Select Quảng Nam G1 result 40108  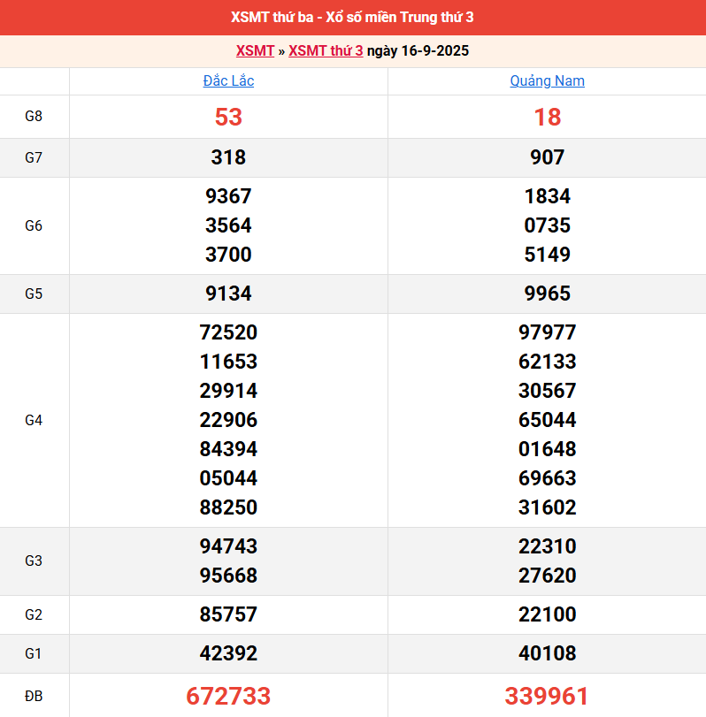[547, 653]
